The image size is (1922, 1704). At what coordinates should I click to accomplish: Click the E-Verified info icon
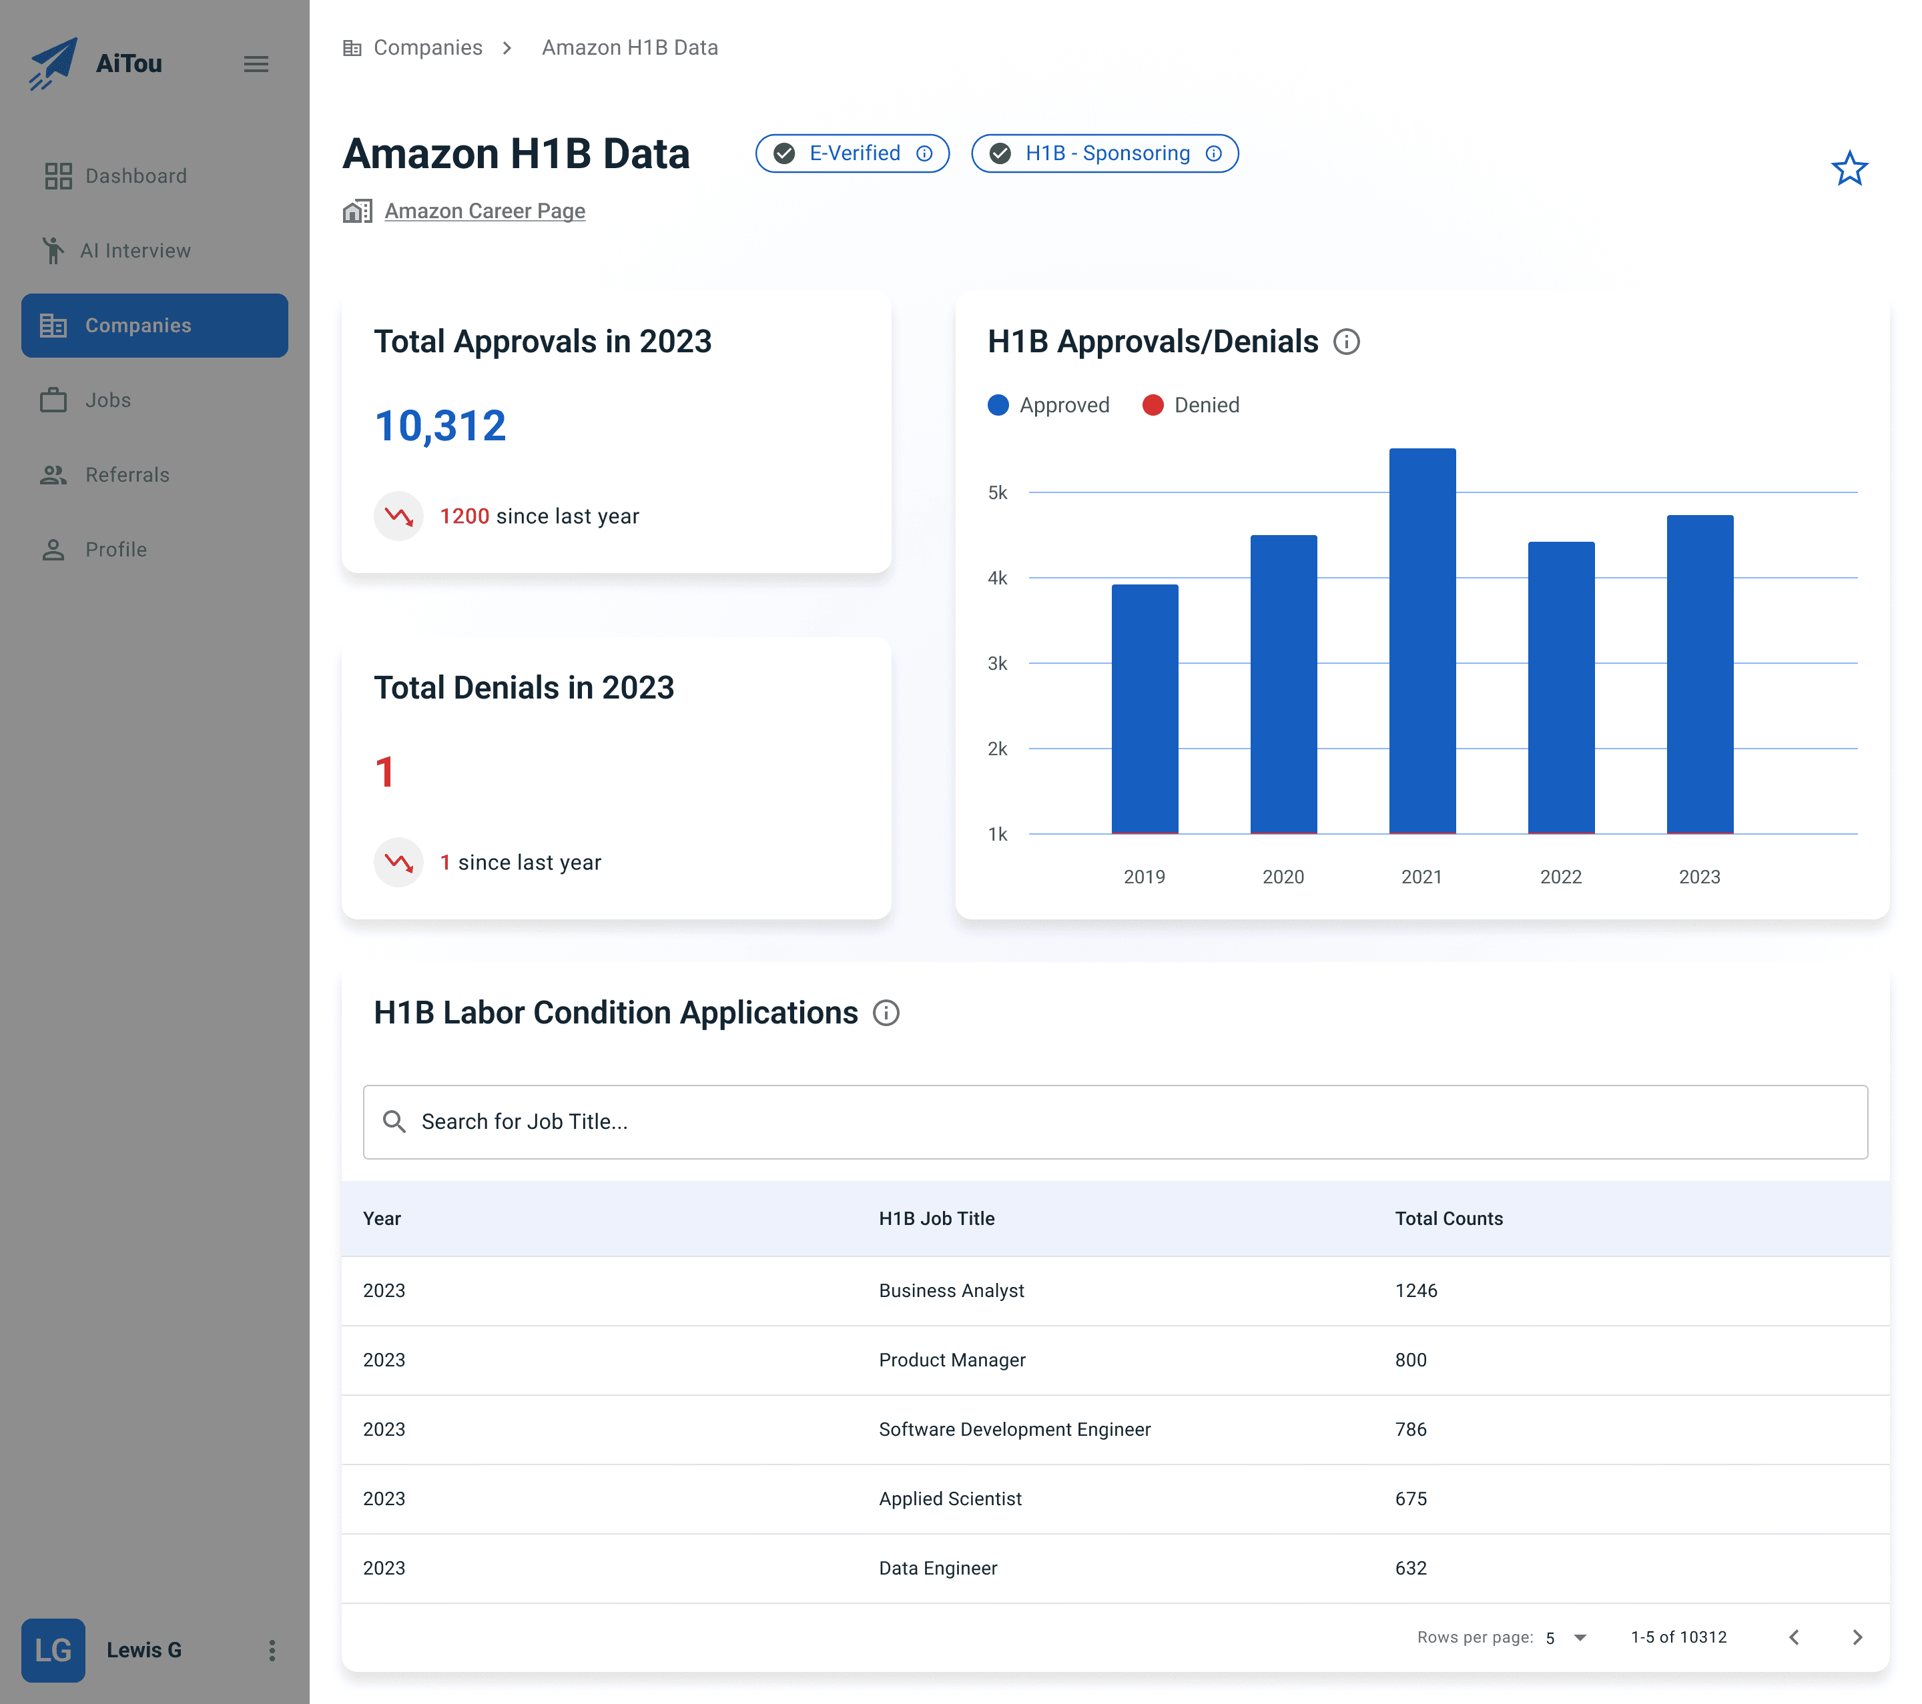point(924,153)
